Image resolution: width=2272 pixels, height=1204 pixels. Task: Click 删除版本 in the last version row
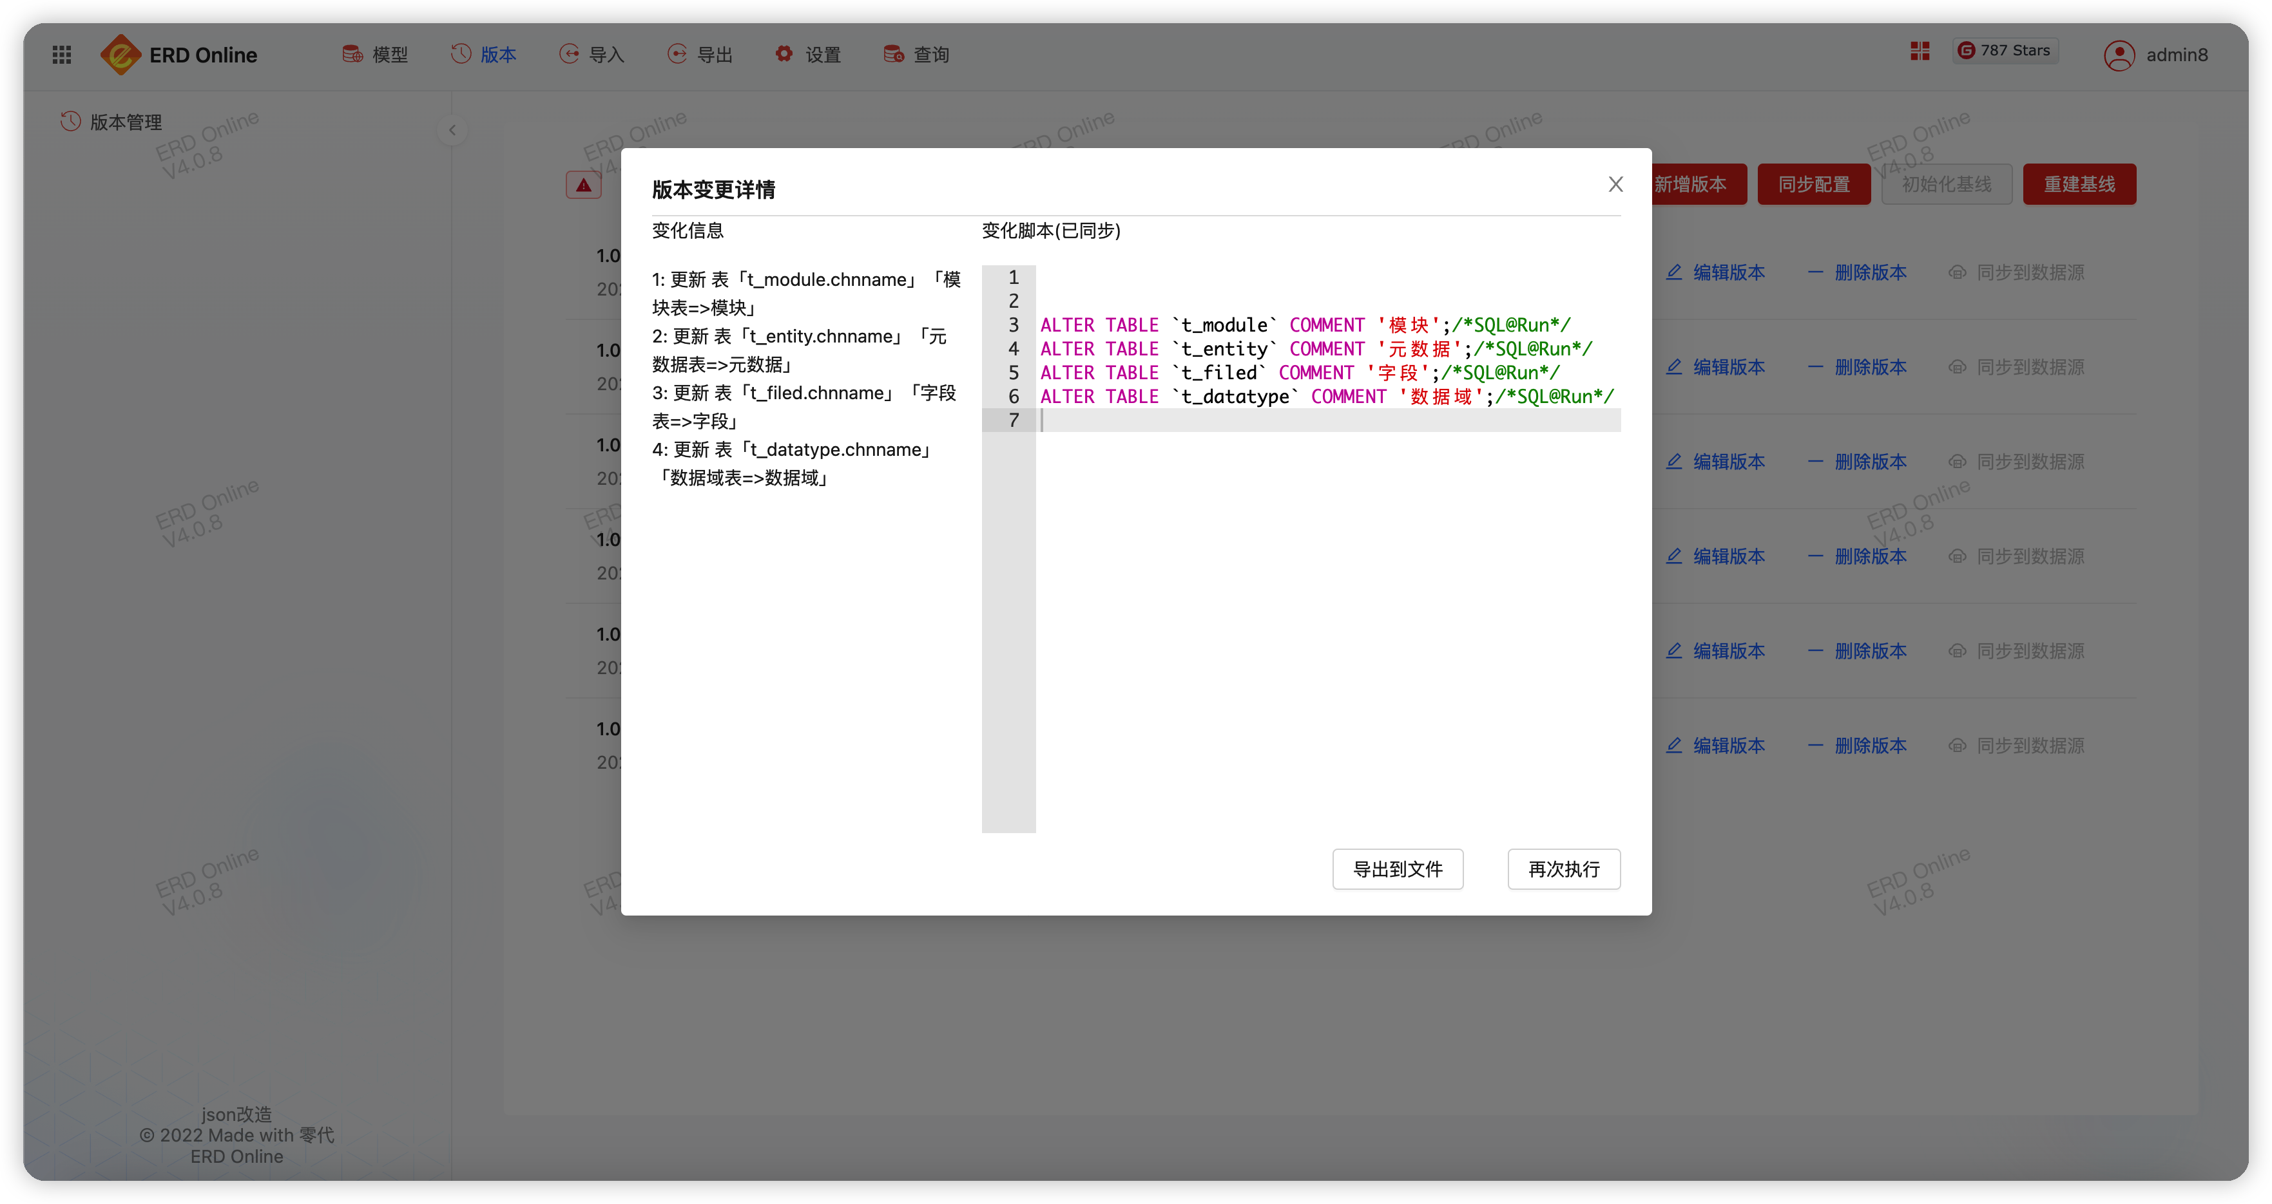click(1858, 746)
